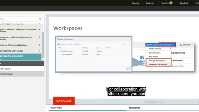
Task: Collapse the OMLUSER2 Workspace tree row
Action: (59, 51)
